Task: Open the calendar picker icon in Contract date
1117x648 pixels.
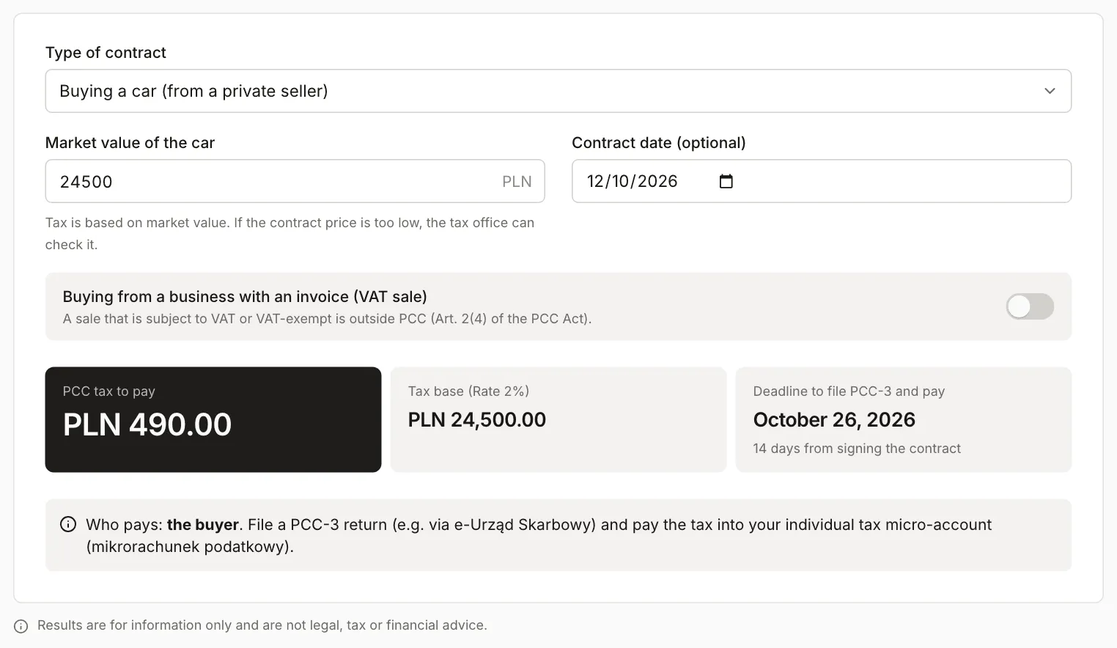Action: pyautogui.click(x=726, y=181)
